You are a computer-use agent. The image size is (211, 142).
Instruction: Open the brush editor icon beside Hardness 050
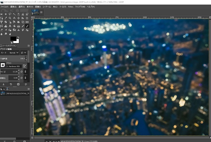(x=25, y=66)
